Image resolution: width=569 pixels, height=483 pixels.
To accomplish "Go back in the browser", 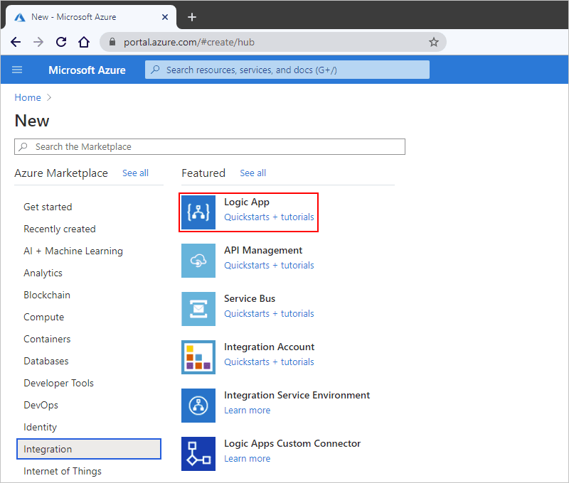I will coord(16,42).
